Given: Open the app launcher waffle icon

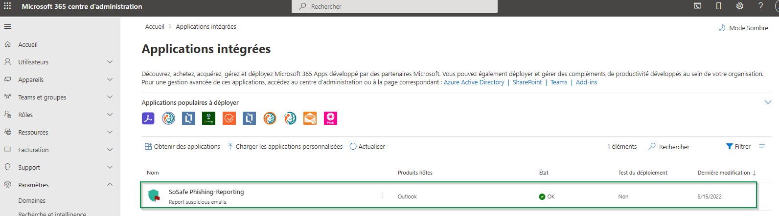Looking at the screenshot, I should [x=7, y=6].
